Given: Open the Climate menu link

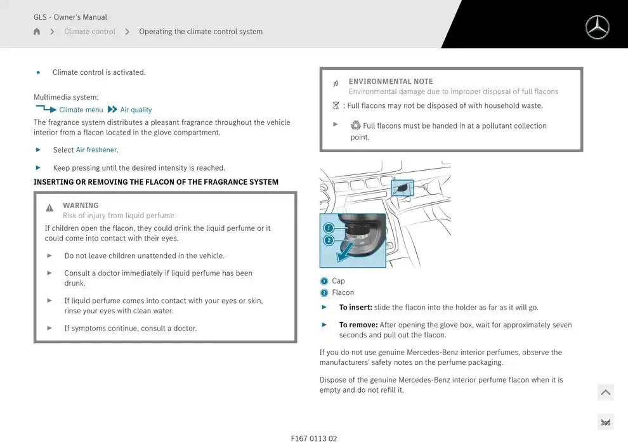Looking at the screenshot, I should (81, 110).
